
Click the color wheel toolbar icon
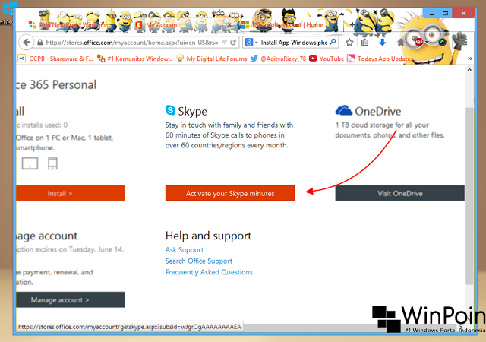pos(442,43)
